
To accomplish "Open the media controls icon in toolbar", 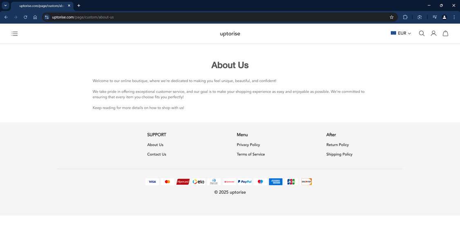I will click(435, 17).
